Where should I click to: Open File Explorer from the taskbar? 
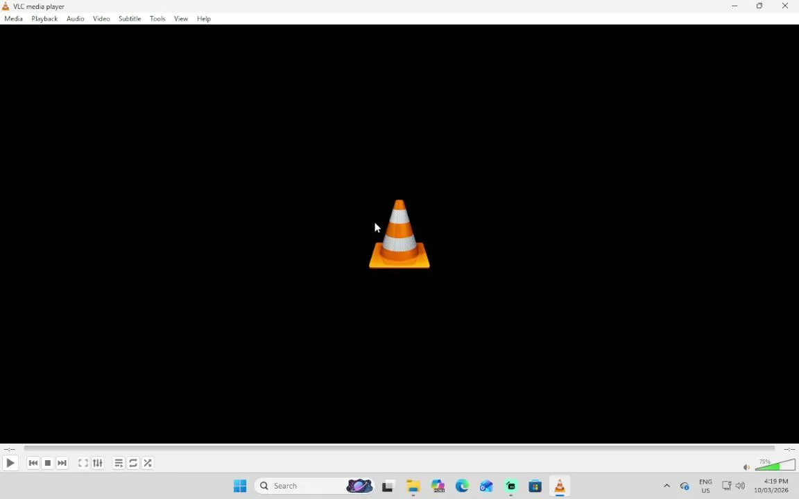tap(413, 486)
